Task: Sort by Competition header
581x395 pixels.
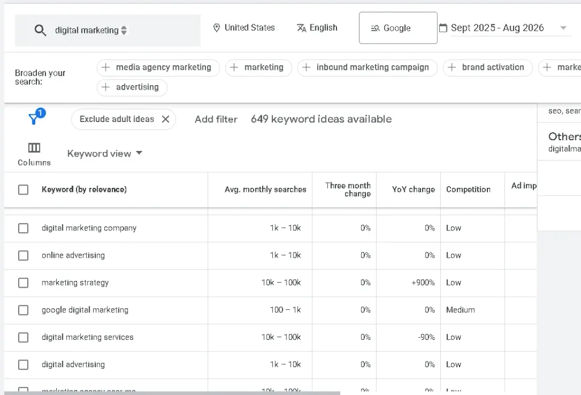Action: pos(468,190)
